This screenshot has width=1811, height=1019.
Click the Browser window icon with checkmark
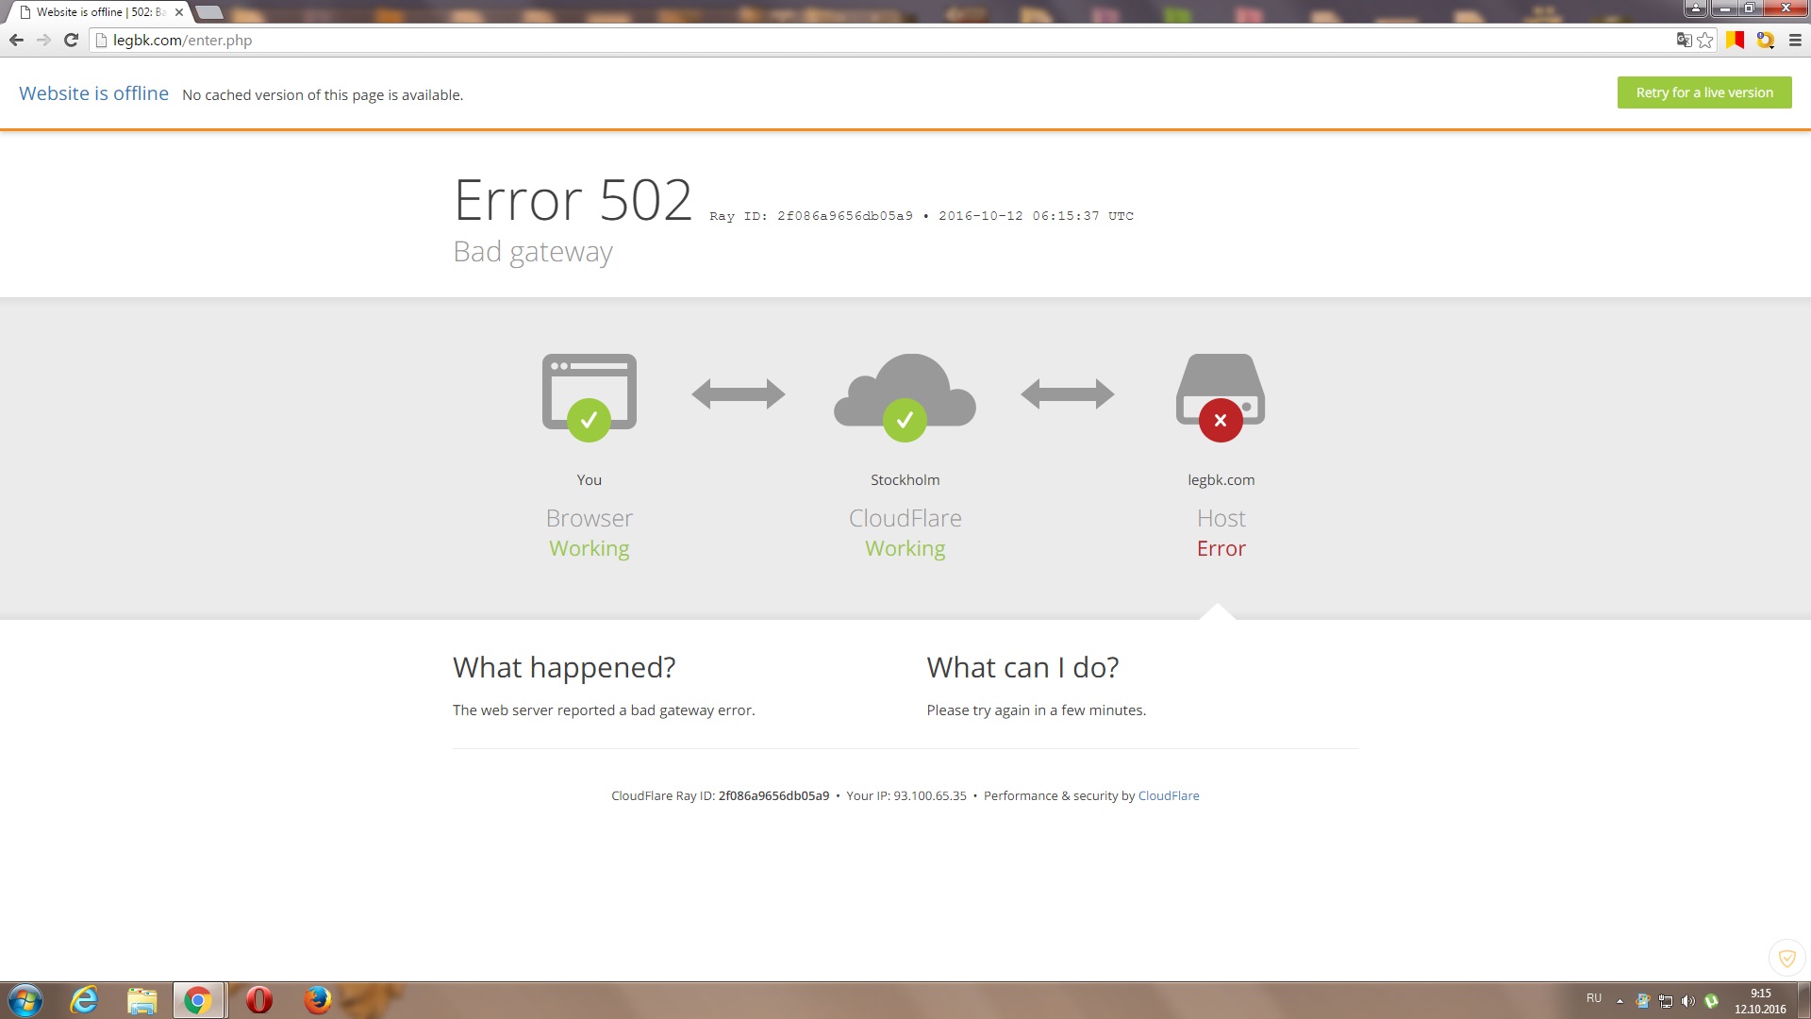tap(590, 396)
